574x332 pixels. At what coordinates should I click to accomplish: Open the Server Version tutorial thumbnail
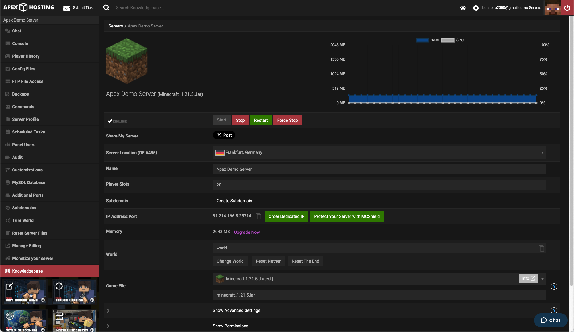(74, 292)
